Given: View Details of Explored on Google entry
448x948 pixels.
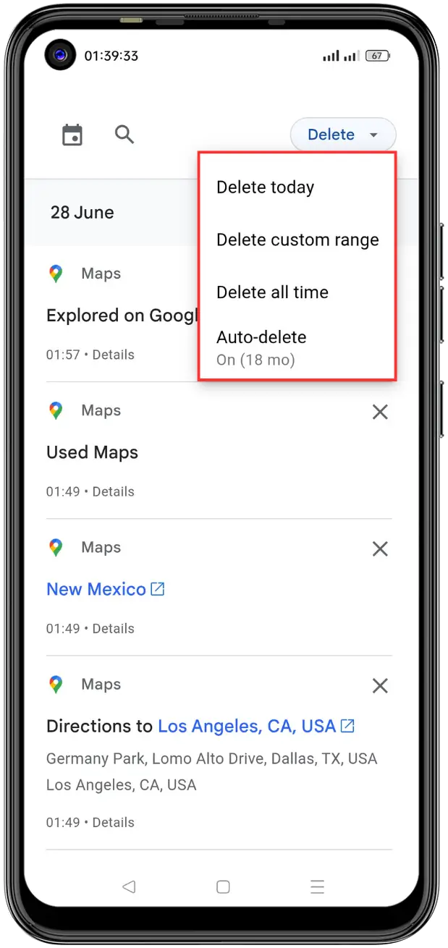Looking at the screenshot, I should pos(114,355).
